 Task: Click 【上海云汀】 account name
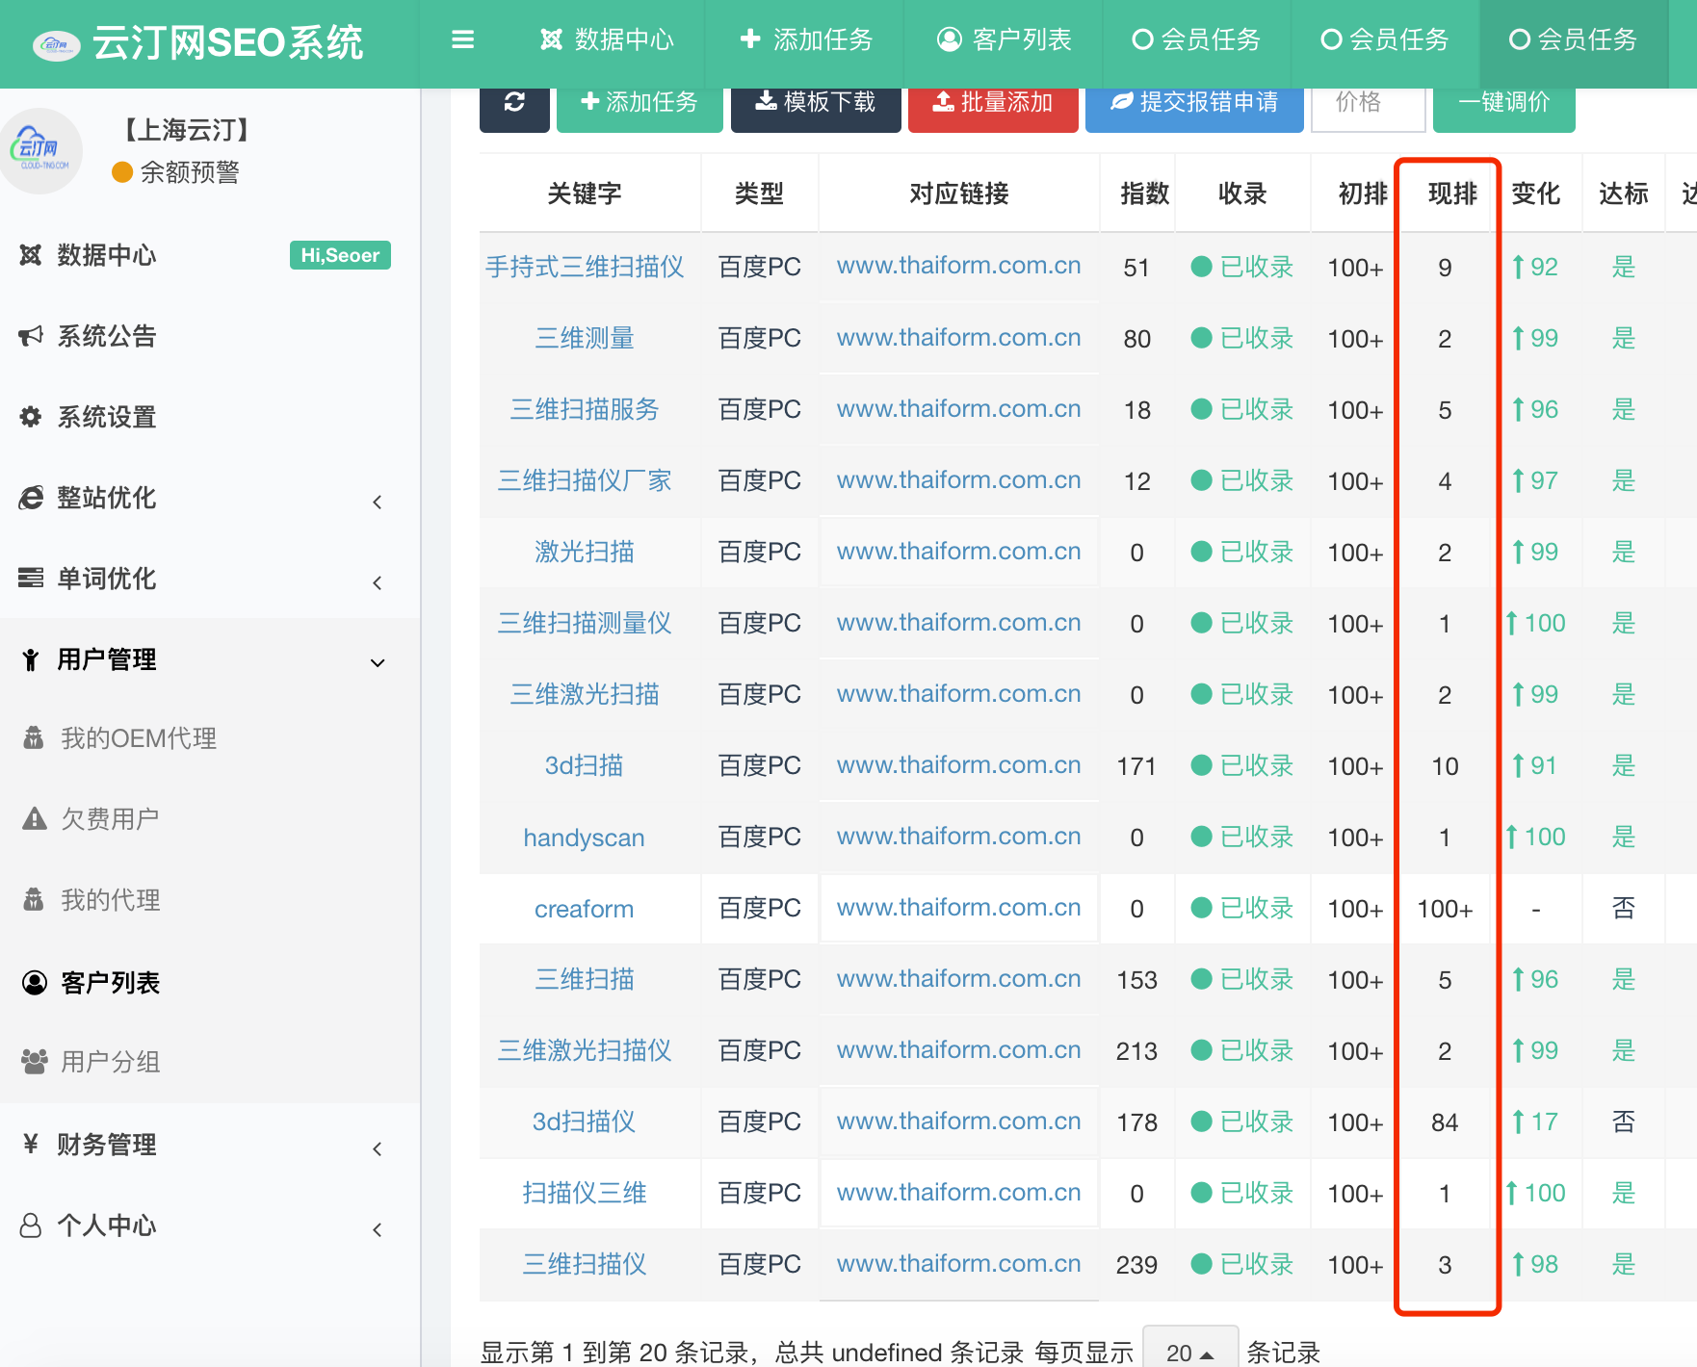pos(187,130)
